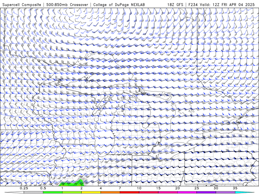
Task: Click the color scale value 15
Action: coord(158,188)
